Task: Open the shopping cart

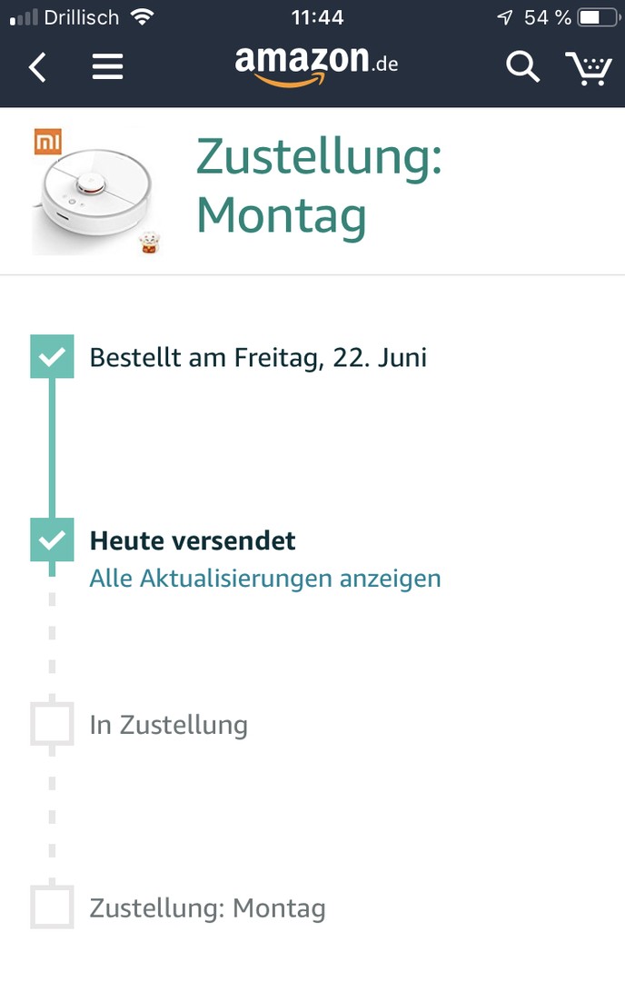Action: pyautogui.click(x=589, y=67)
